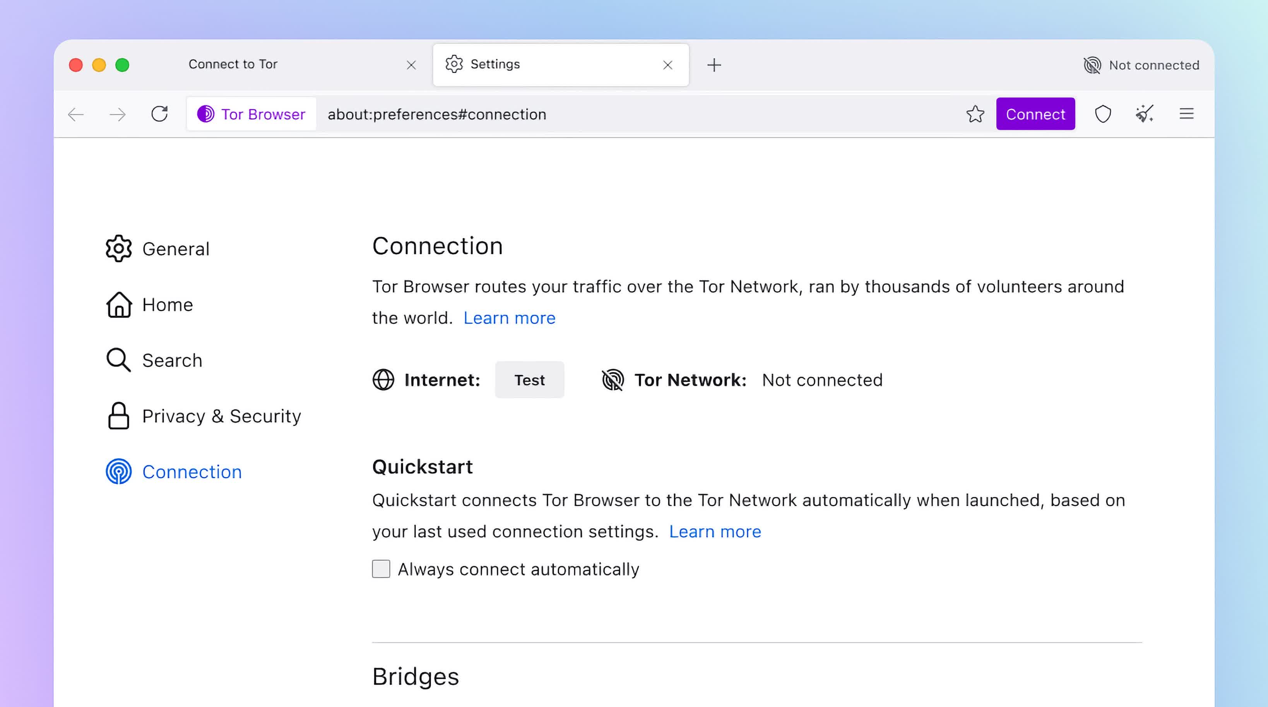The image size is (1268, 707).
Task: Click the Always connect automatically label
Action: [518, 569]
